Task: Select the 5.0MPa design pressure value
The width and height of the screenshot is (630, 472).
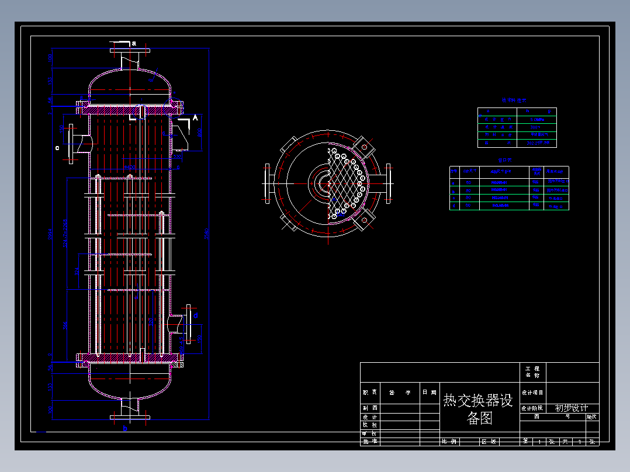Action: click(x=536, y=120)
